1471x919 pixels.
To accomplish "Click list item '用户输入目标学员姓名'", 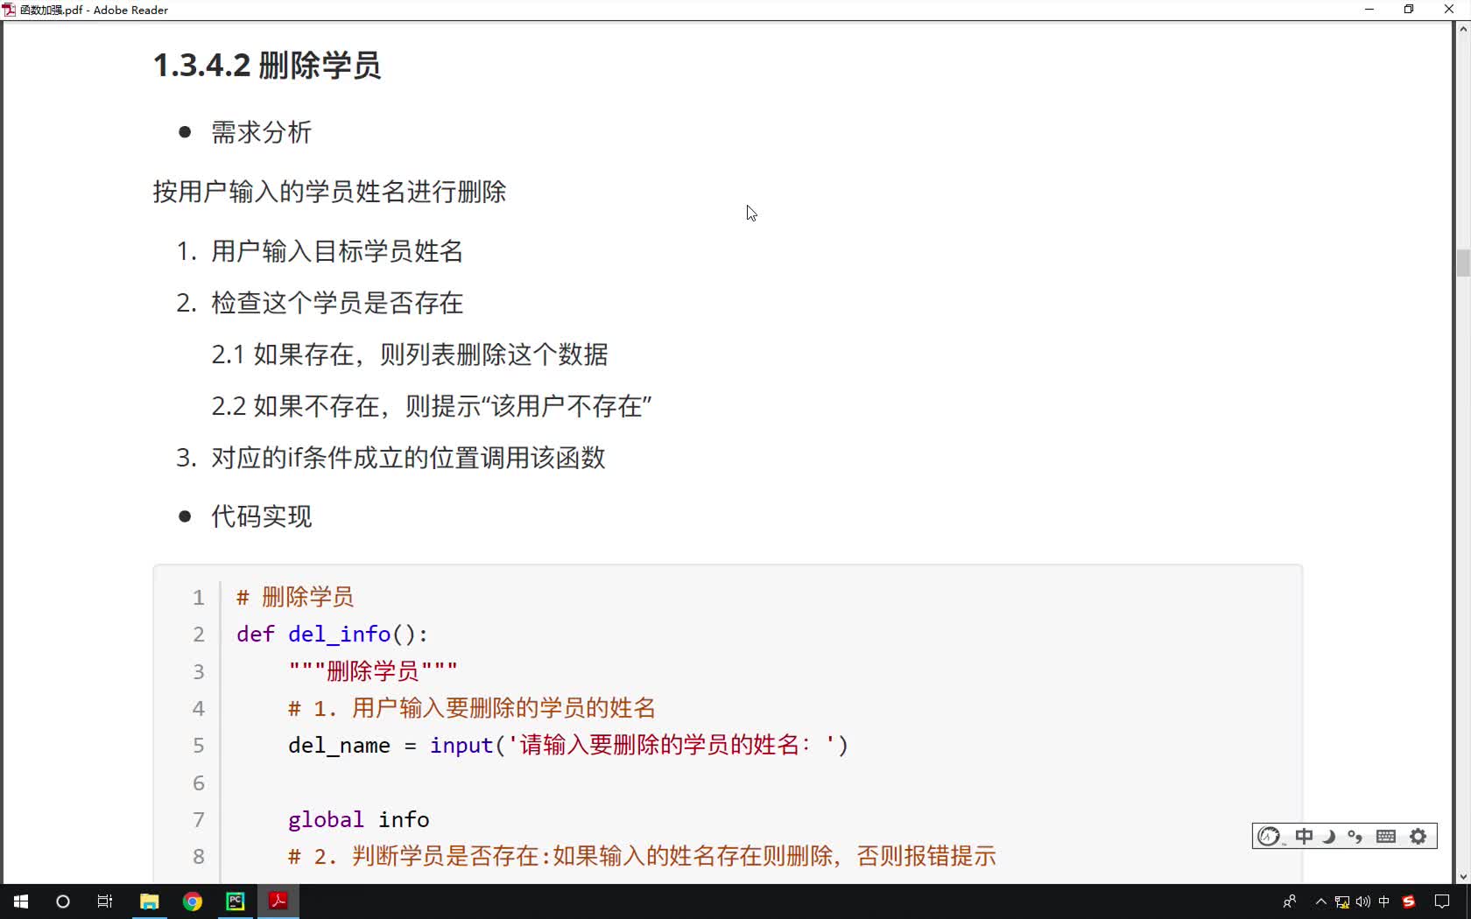I will (x=337, y=252).
